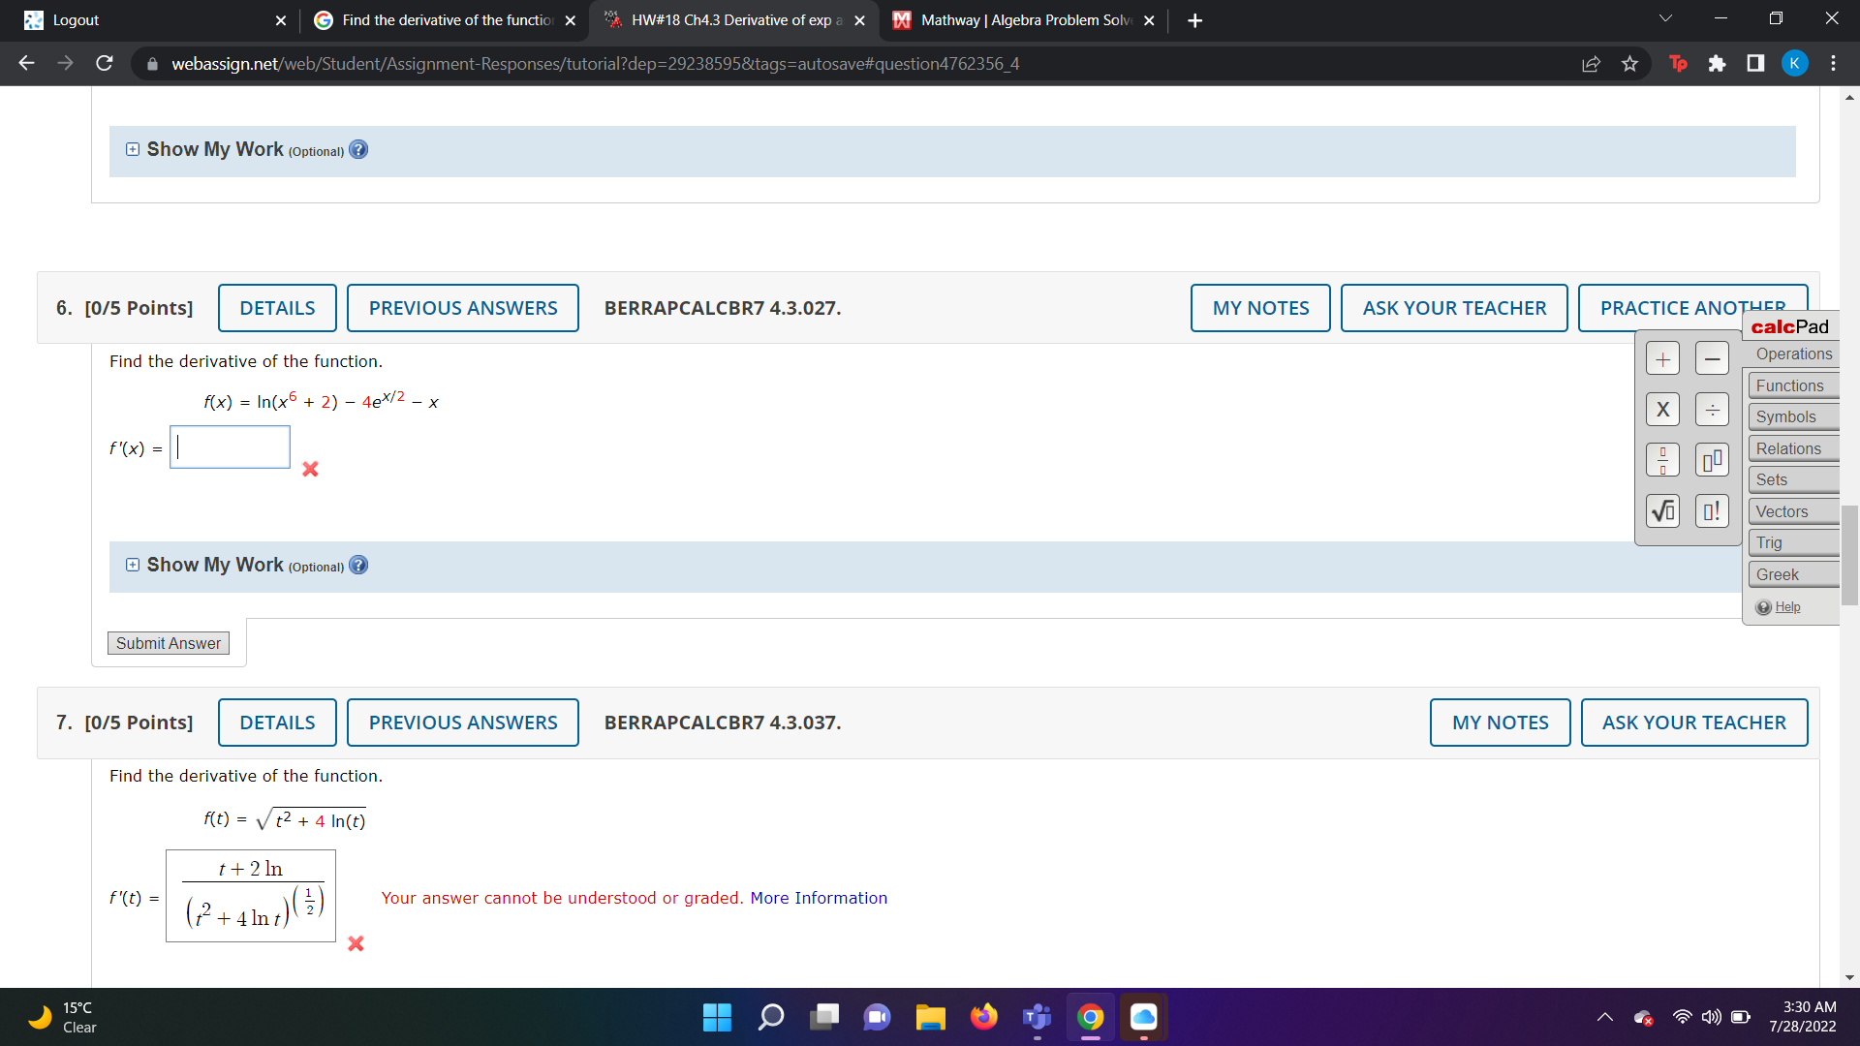The image size is (1860, 1046).
Task: Select the multiplication X on calcPad
Action: [1662, 409]
